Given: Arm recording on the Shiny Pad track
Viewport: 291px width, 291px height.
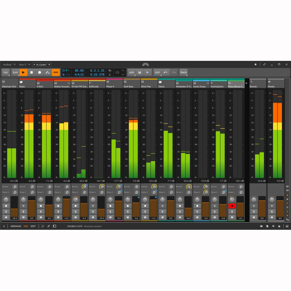Looking at the screenshot, I should coord(145,206).
